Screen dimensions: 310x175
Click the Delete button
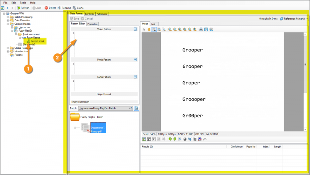50,8
